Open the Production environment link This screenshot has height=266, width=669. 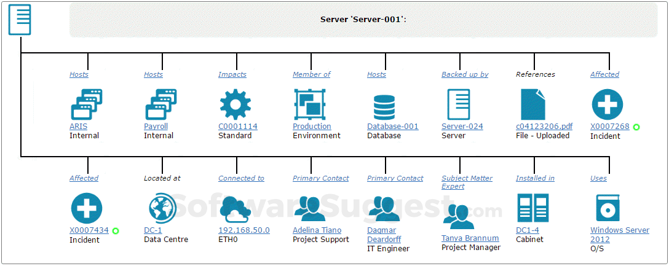tap(312, 126)
